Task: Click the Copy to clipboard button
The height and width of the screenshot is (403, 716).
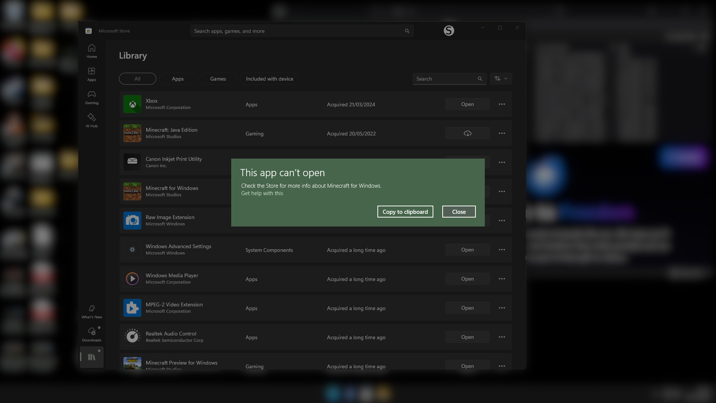Action: point(405,212)
